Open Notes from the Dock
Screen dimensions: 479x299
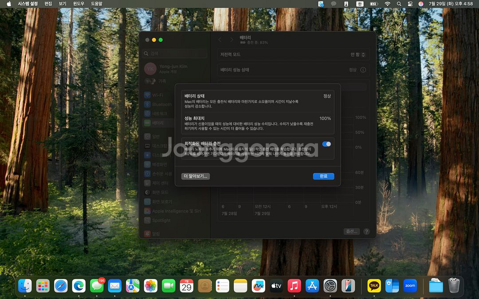(x=240, y=286)
